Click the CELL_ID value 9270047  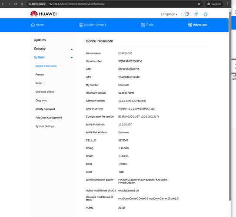coord(123,140)
